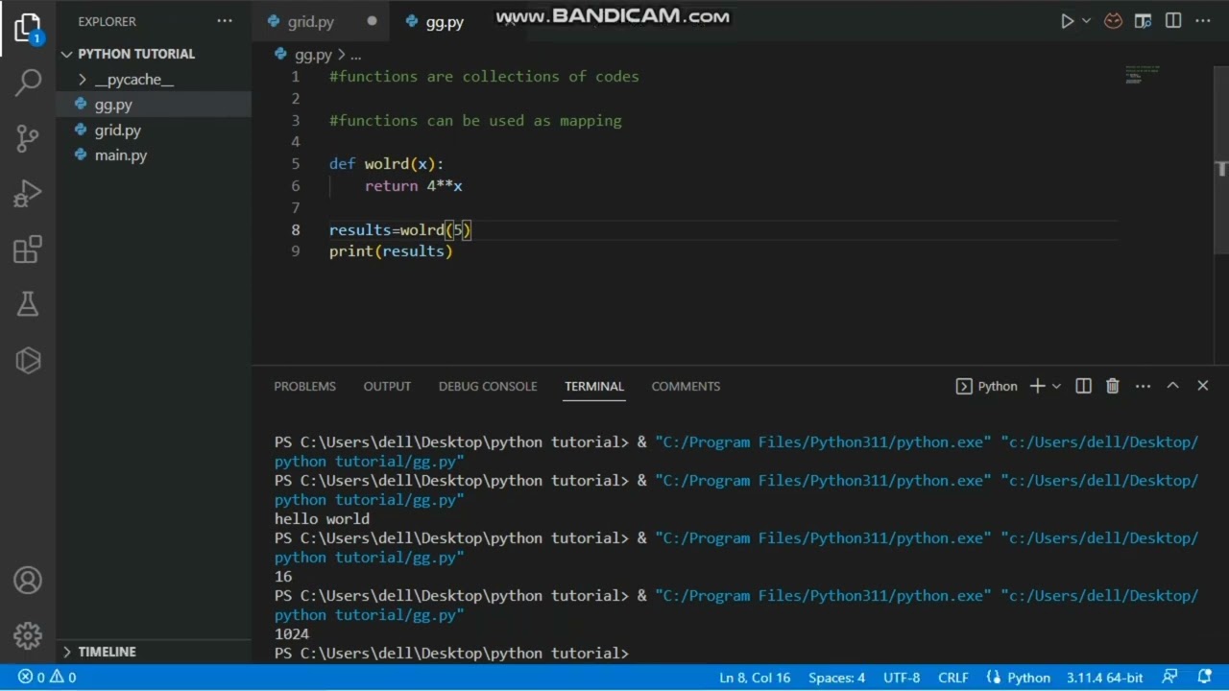The height and width of the screenshot is (691, 1229).
Task: Click the first comment on line 1
Action: 484,77
